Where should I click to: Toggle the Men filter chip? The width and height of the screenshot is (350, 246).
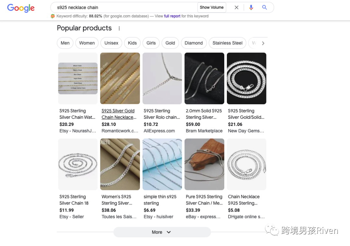tap(65, 43)
